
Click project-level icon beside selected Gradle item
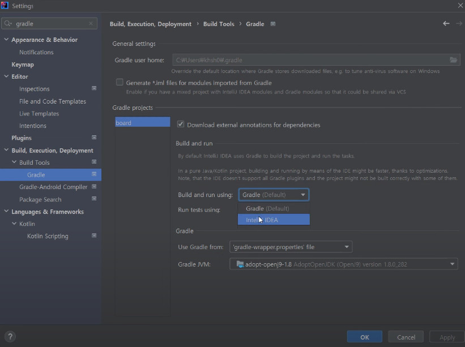[x=94, y=174]
